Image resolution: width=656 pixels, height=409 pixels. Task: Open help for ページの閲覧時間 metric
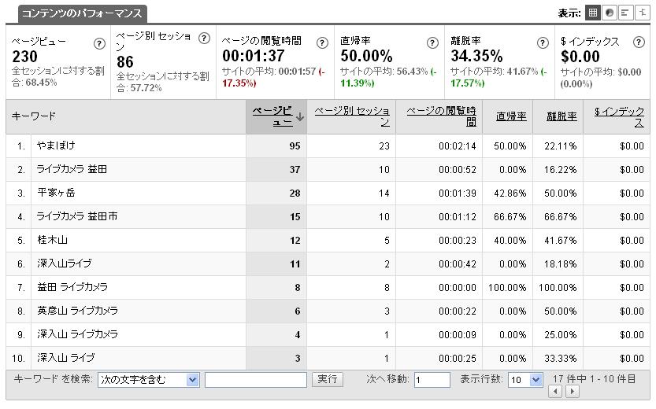tap(322, 43)
